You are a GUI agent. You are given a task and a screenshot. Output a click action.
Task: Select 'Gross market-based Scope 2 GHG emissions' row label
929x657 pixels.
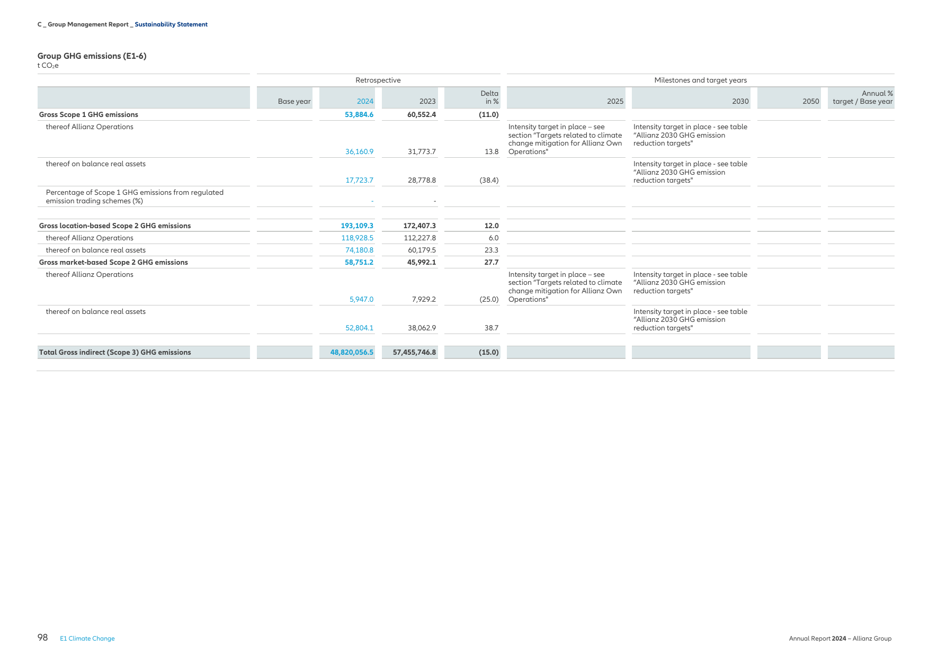113,263
